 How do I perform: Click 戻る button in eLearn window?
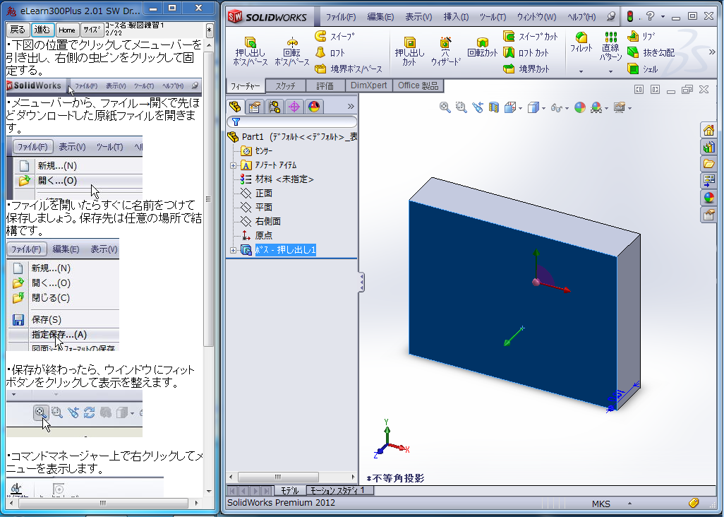[18, 30]
